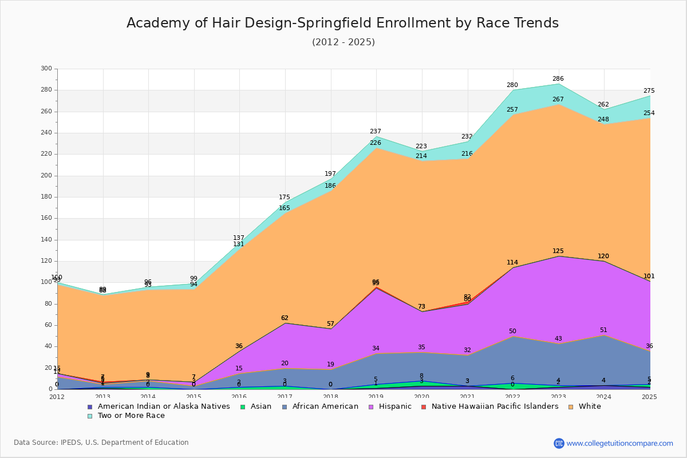Open the collegetuitioncompare.com link

click(x=619, y=443)
